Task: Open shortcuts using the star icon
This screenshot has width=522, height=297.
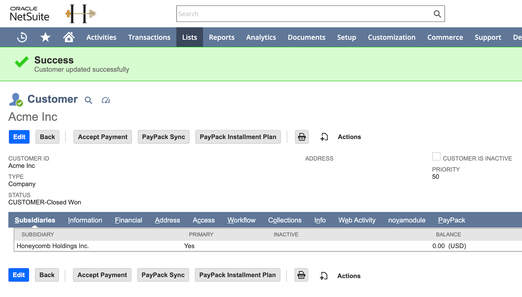Action: tap(45, 37)
